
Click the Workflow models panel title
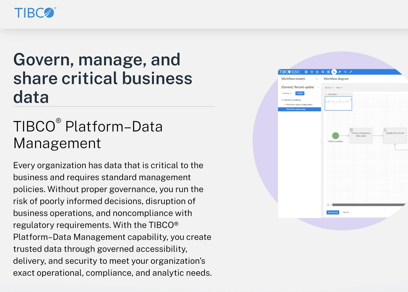293,79
